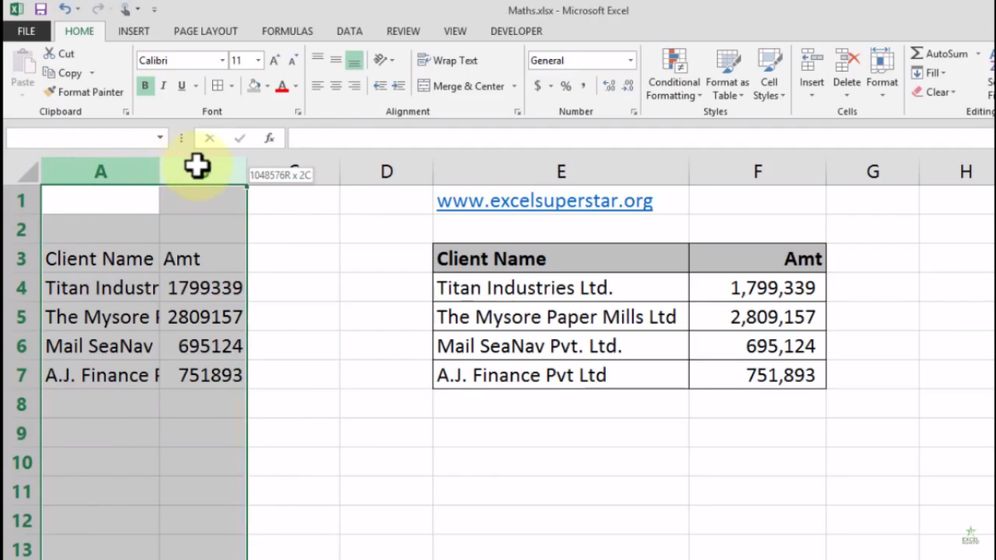996x560 pixels.
Task: Click the Insert Cells icon
Action: click(811, 62)
